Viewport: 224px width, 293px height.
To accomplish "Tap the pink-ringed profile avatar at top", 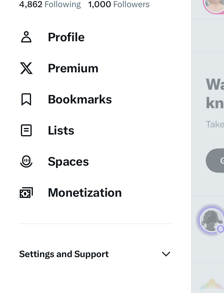I will tap(214, 4).
